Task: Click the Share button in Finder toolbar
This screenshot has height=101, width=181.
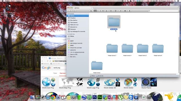Action: click(x=121, y=11)
